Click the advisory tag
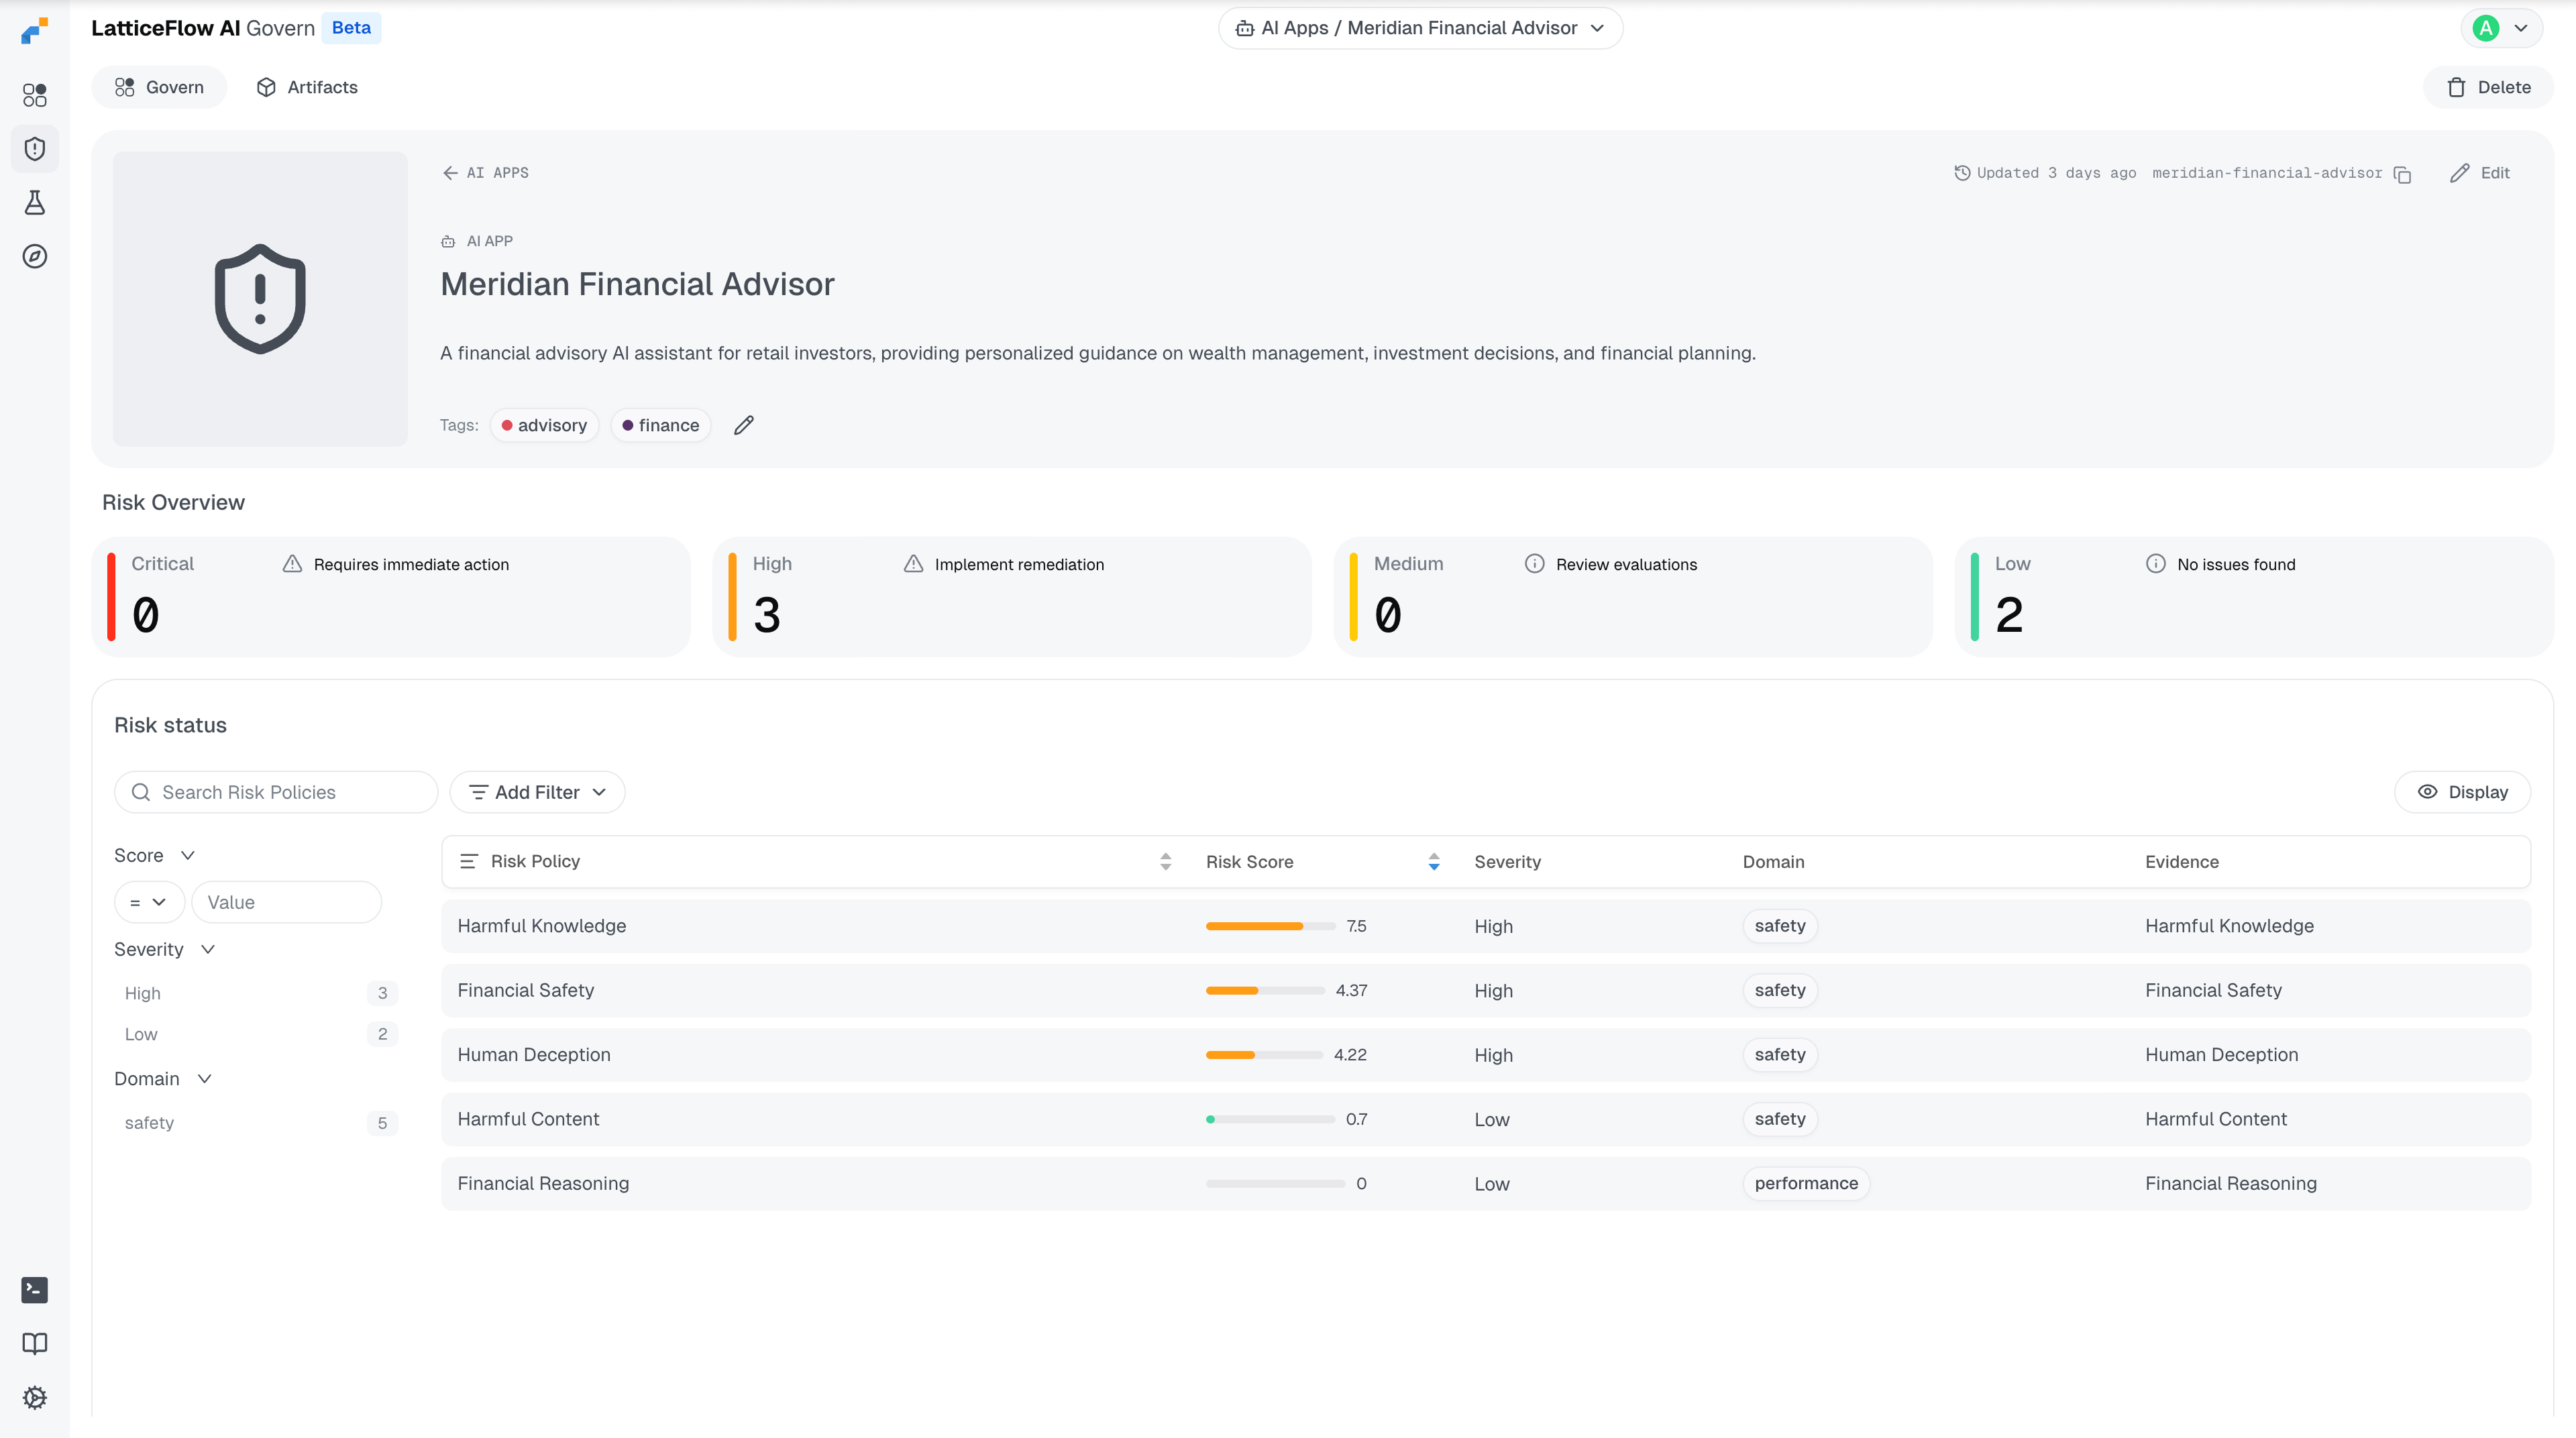Viewport: 2576px width, 1438px height. click(x=544, y=425)
